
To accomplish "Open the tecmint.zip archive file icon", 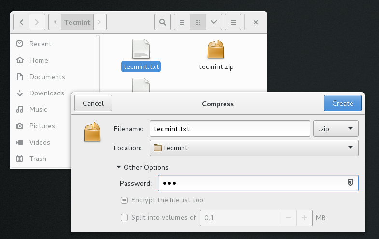I will pos(216,50).
